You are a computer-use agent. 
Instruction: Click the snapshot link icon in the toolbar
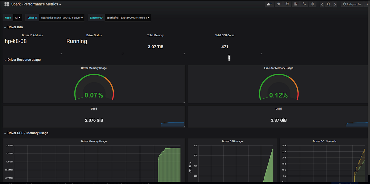pyautogui.click(x=304, y=4)
